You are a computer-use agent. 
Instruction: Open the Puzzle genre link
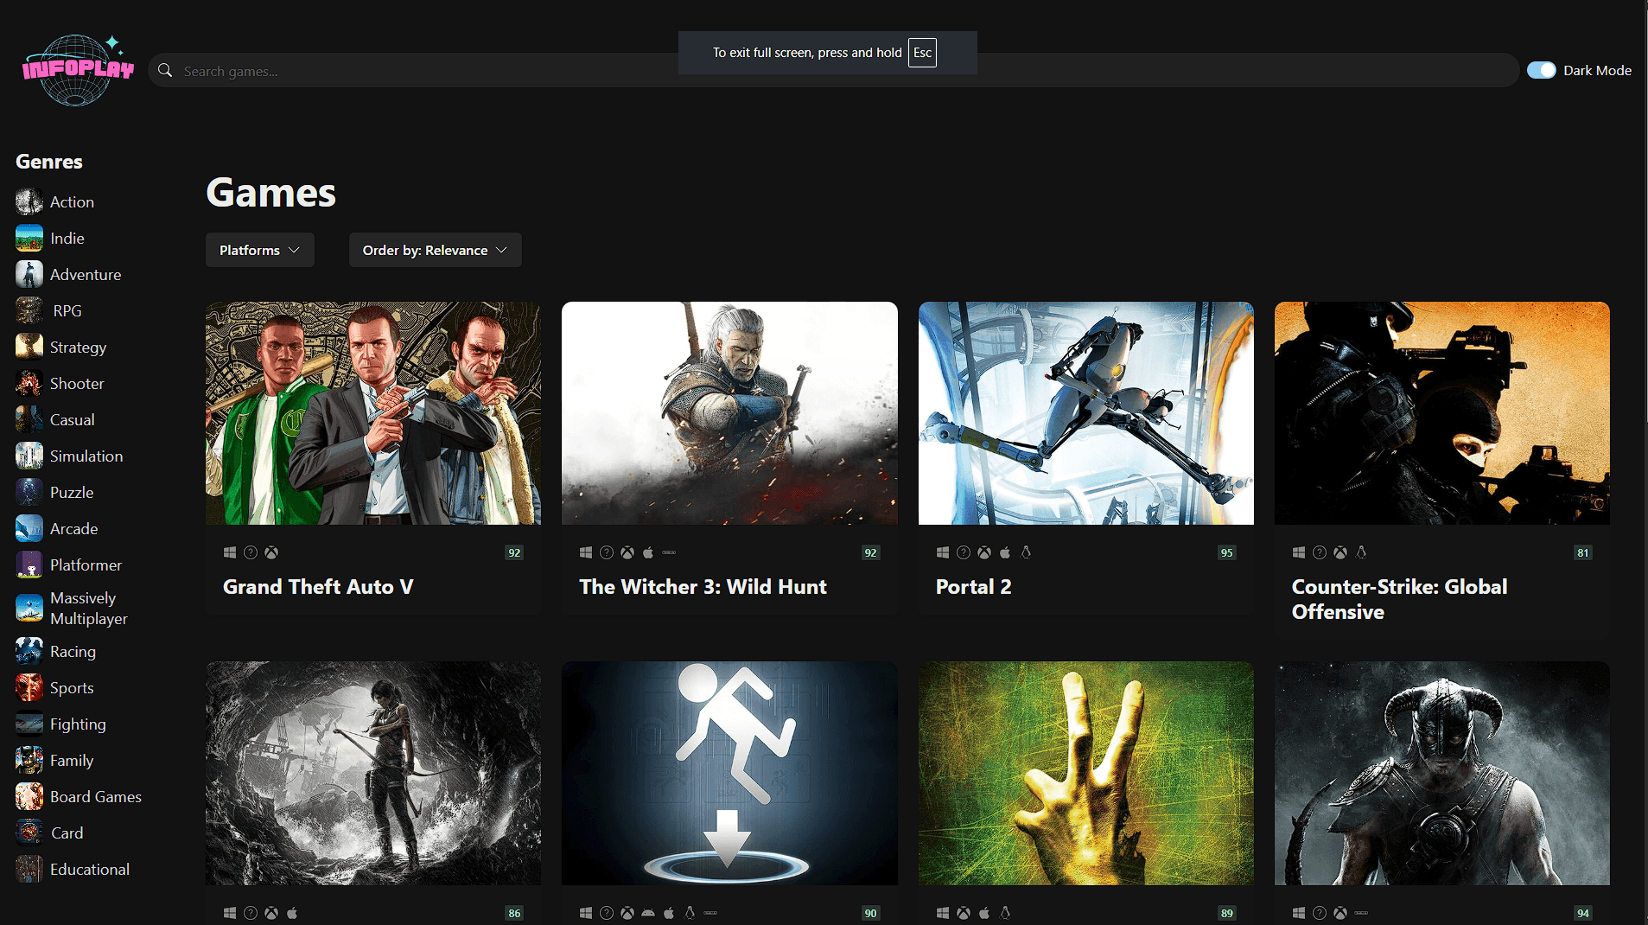(x=72, y=492)
